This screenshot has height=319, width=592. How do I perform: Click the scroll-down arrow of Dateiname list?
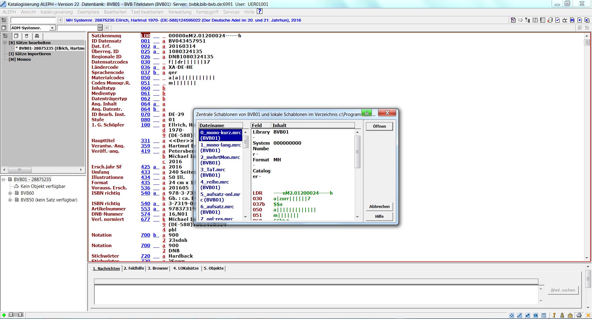(x=246, y=217)
